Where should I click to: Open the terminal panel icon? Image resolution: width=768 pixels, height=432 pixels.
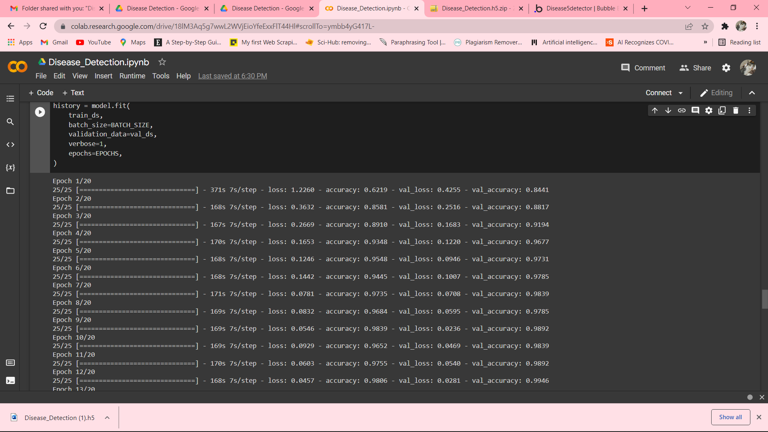point(10,380)
